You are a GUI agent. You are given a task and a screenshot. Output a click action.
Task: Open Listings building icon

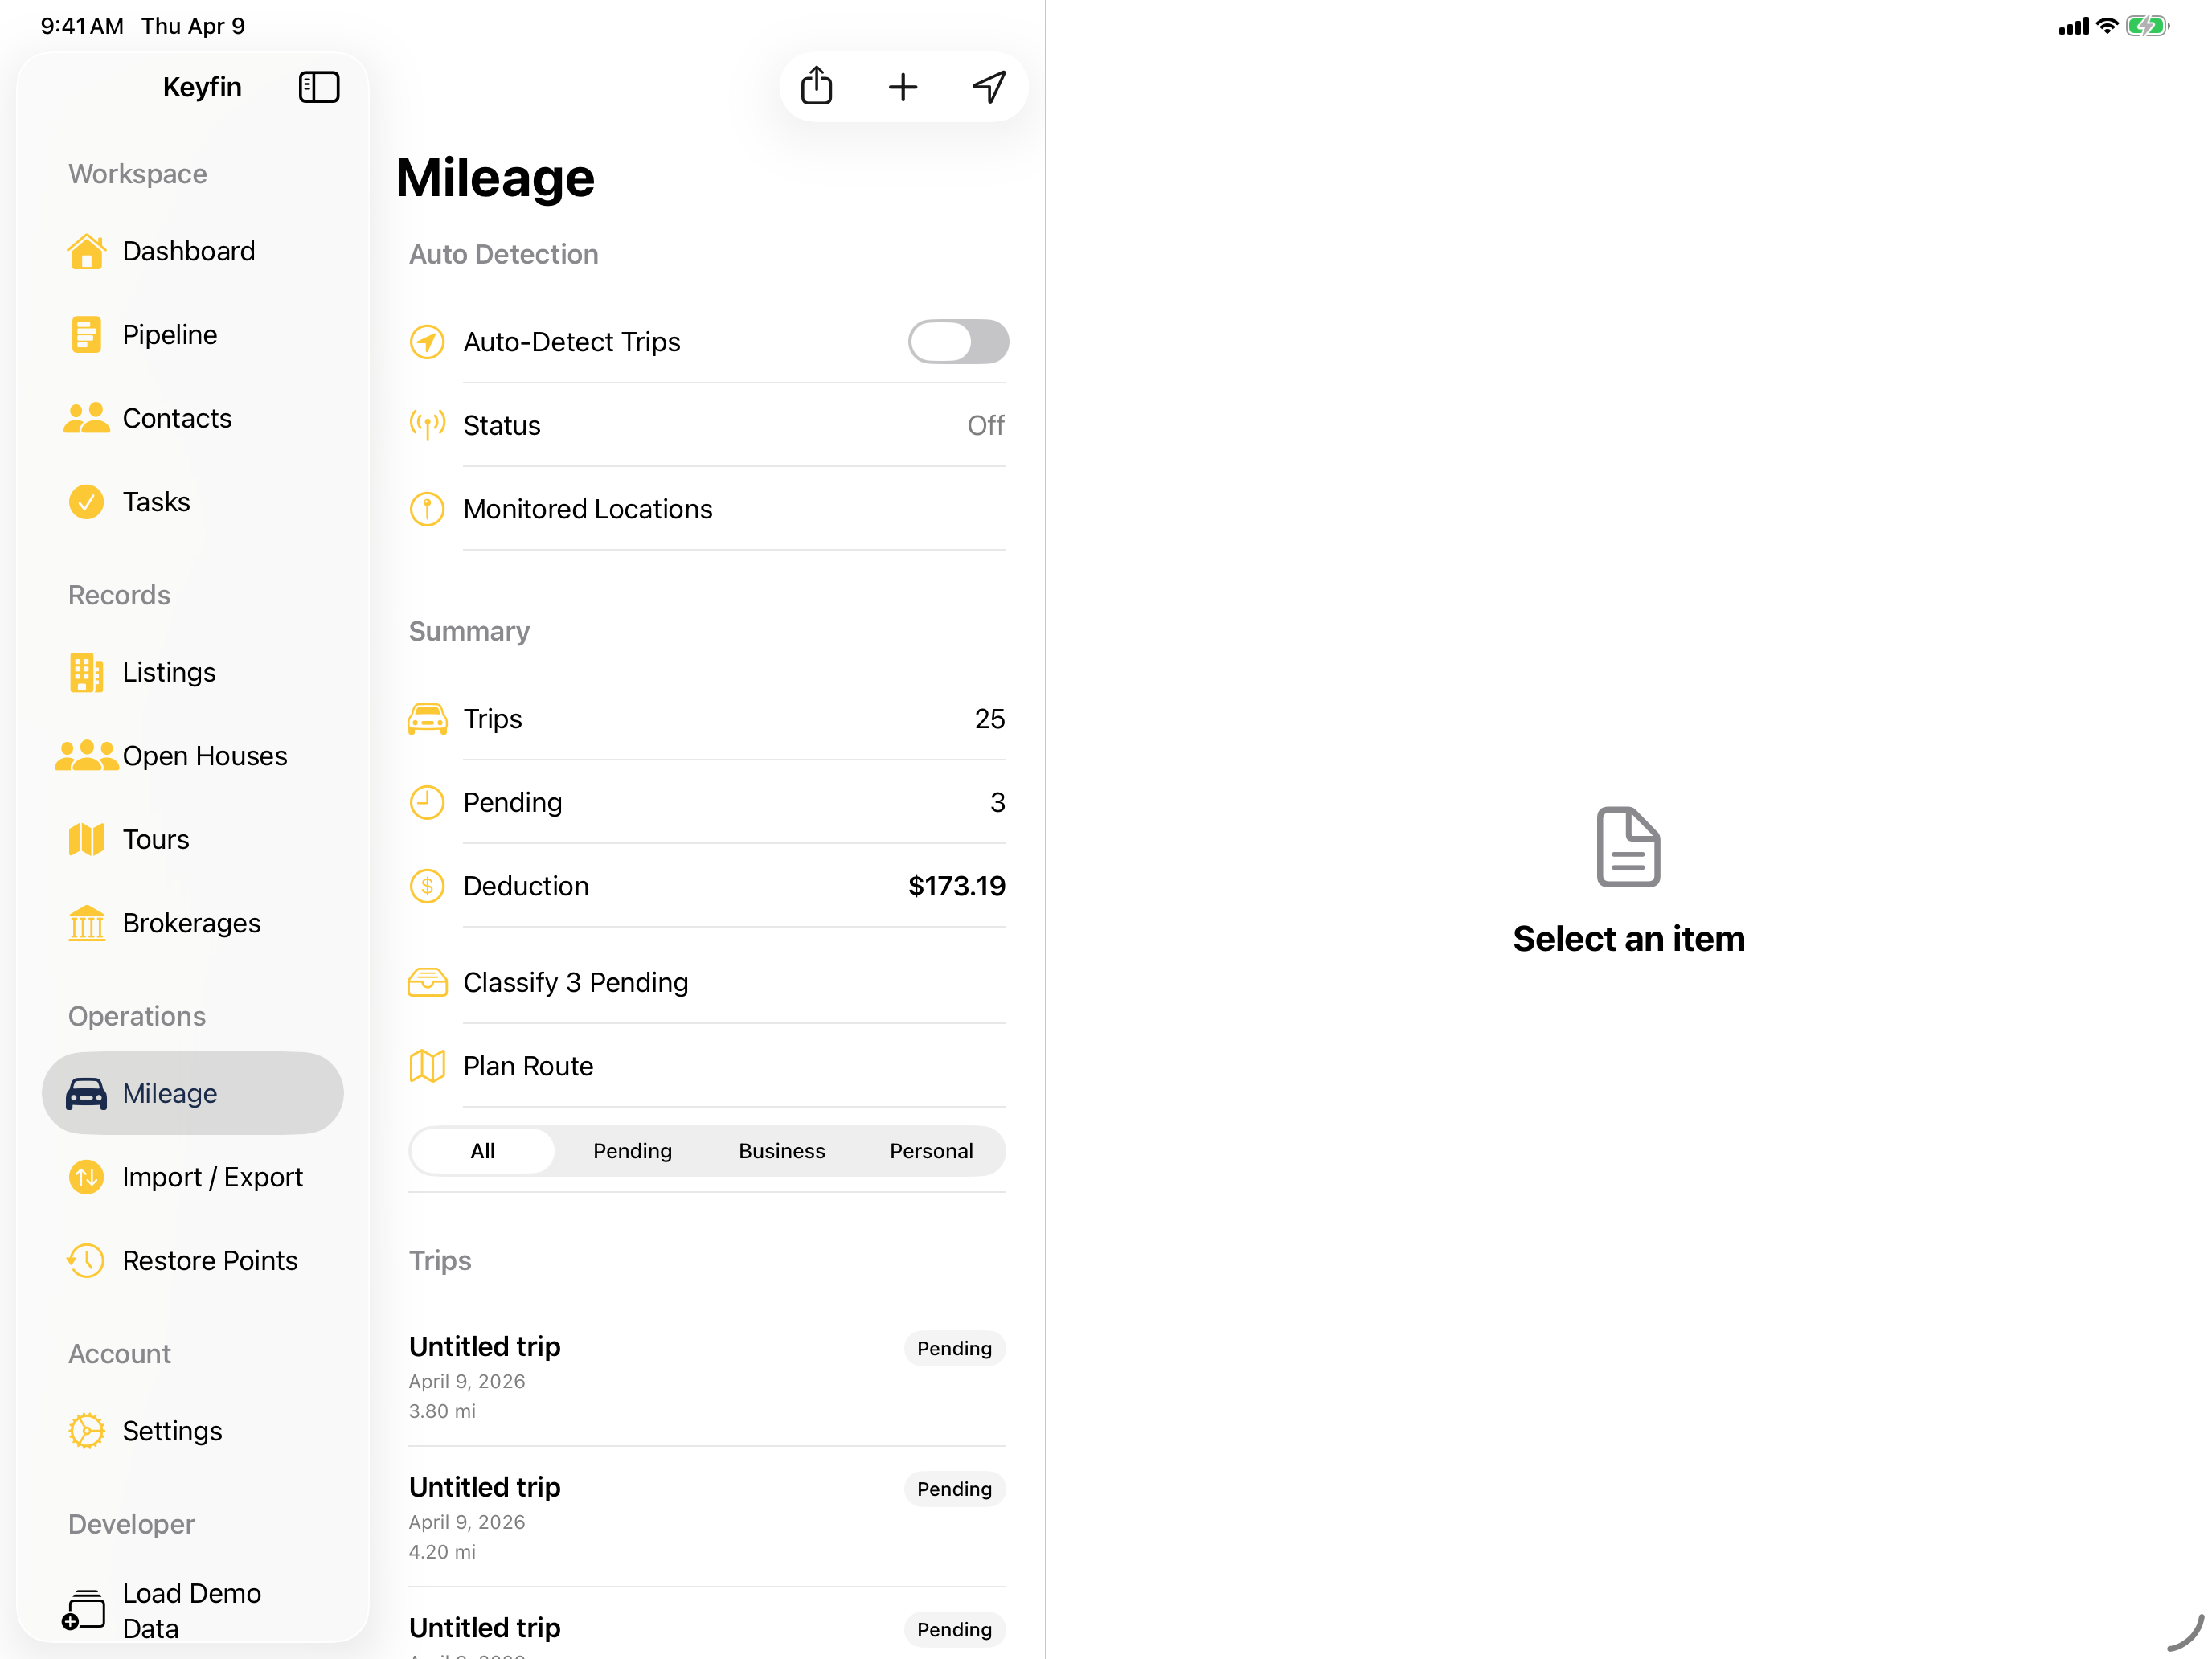[x=86, y=672]
